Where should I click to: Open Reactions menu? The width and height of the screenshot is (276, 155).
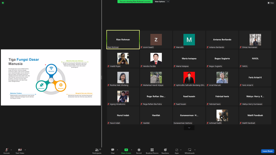pyautogui.click(x=165, y=151)
